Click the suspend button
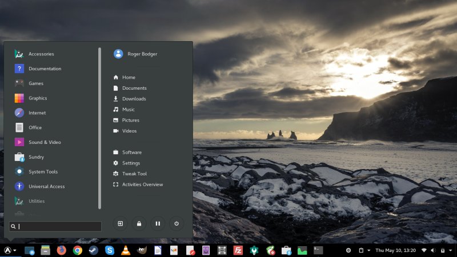 (158, 223)
